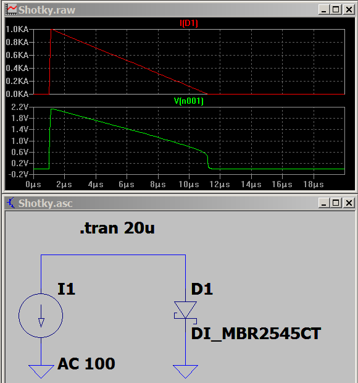358x383 pixels.
Task: Select the I1 current source symbol
Action: tap(41, 316)
